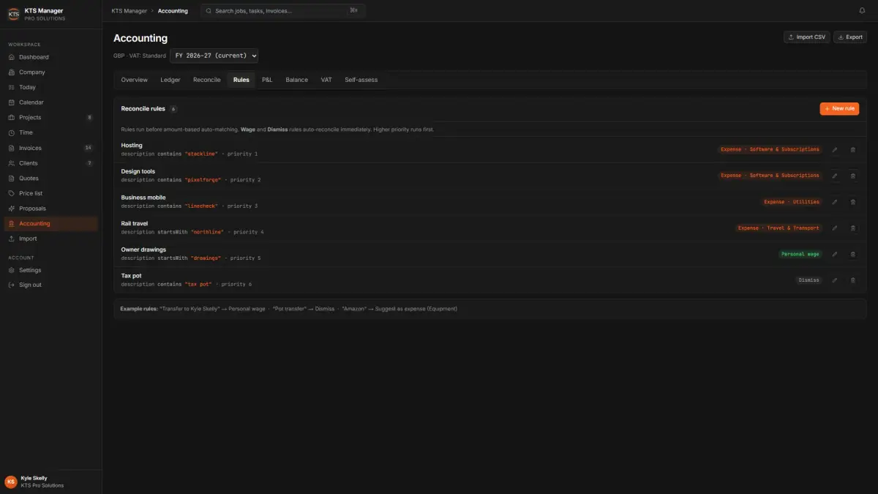878x494 pixels.
Task: Open notifications bell icon
Action: point(862,11)
